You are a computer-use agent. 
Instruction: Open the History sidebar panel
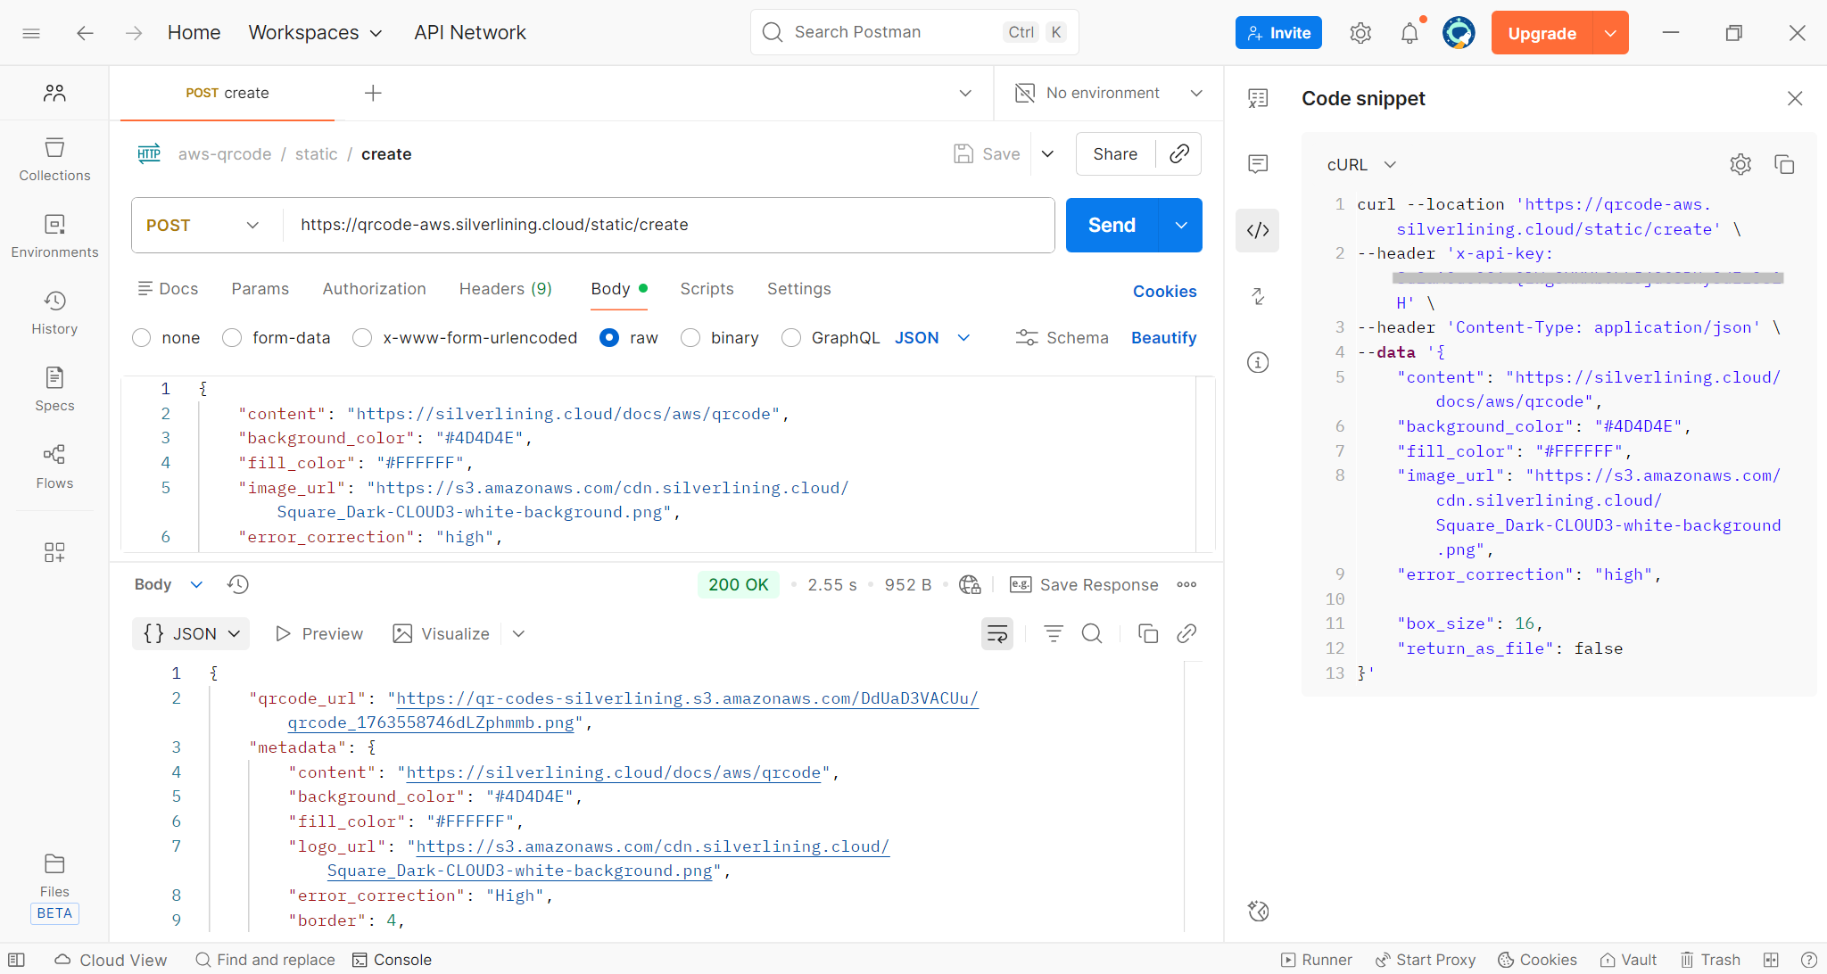pos(54,312)
